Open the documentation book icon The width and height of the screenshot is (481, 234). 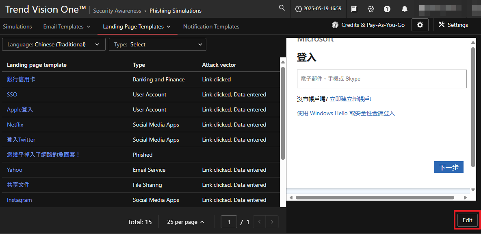pyautogui.click(x=354, y=9)
